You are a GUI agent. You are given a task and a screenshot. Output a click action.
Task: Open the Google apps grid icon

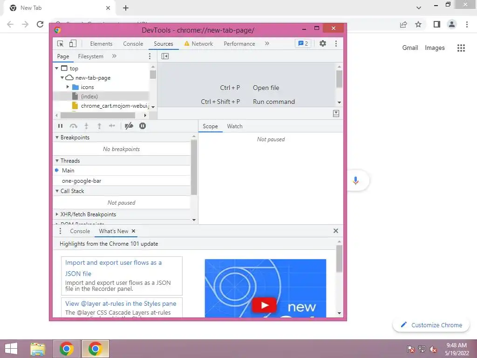(461, 48)
